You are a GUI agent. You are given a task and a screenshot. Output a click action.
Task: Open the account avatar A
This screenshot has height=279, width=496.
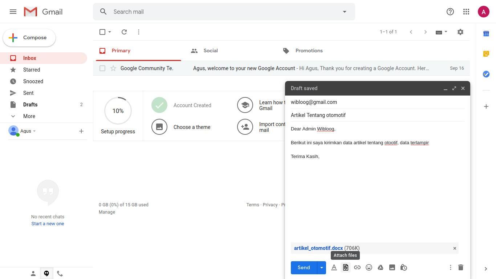point(484,12)
